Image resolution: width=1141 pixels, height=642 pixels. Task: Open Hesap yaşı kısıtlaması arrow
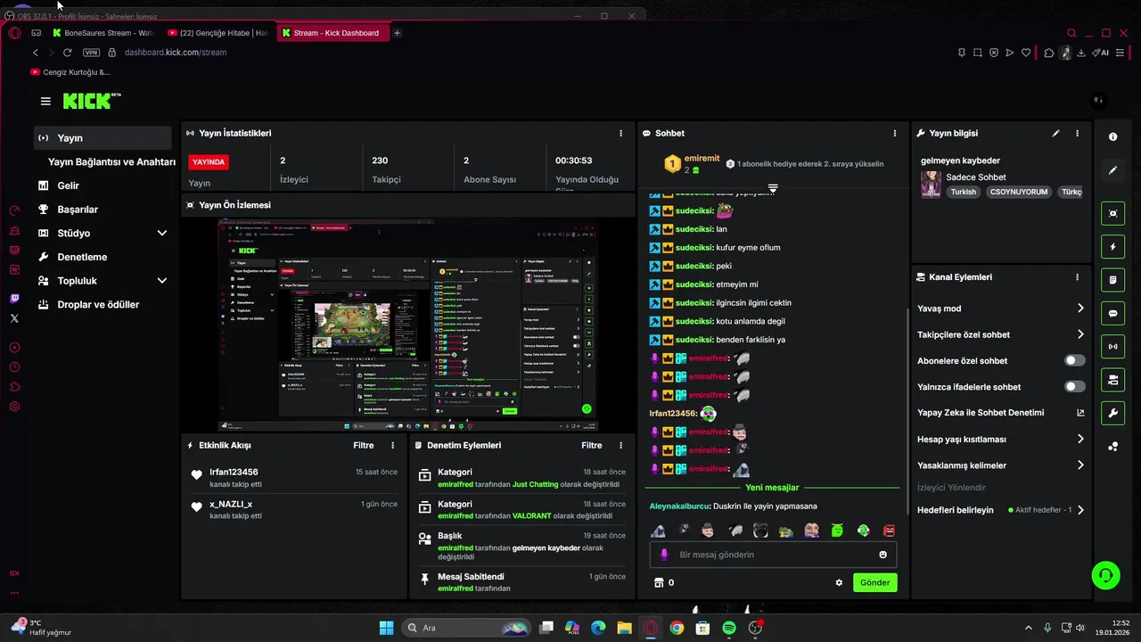[x=1080, y=440]
